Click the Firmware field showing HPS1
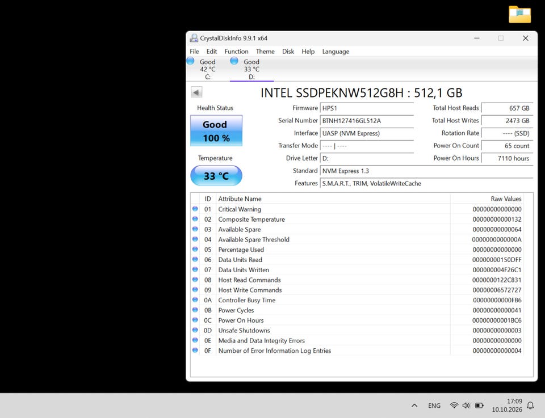The height and width of the screenshot is (418, 545). coord(367,108)
